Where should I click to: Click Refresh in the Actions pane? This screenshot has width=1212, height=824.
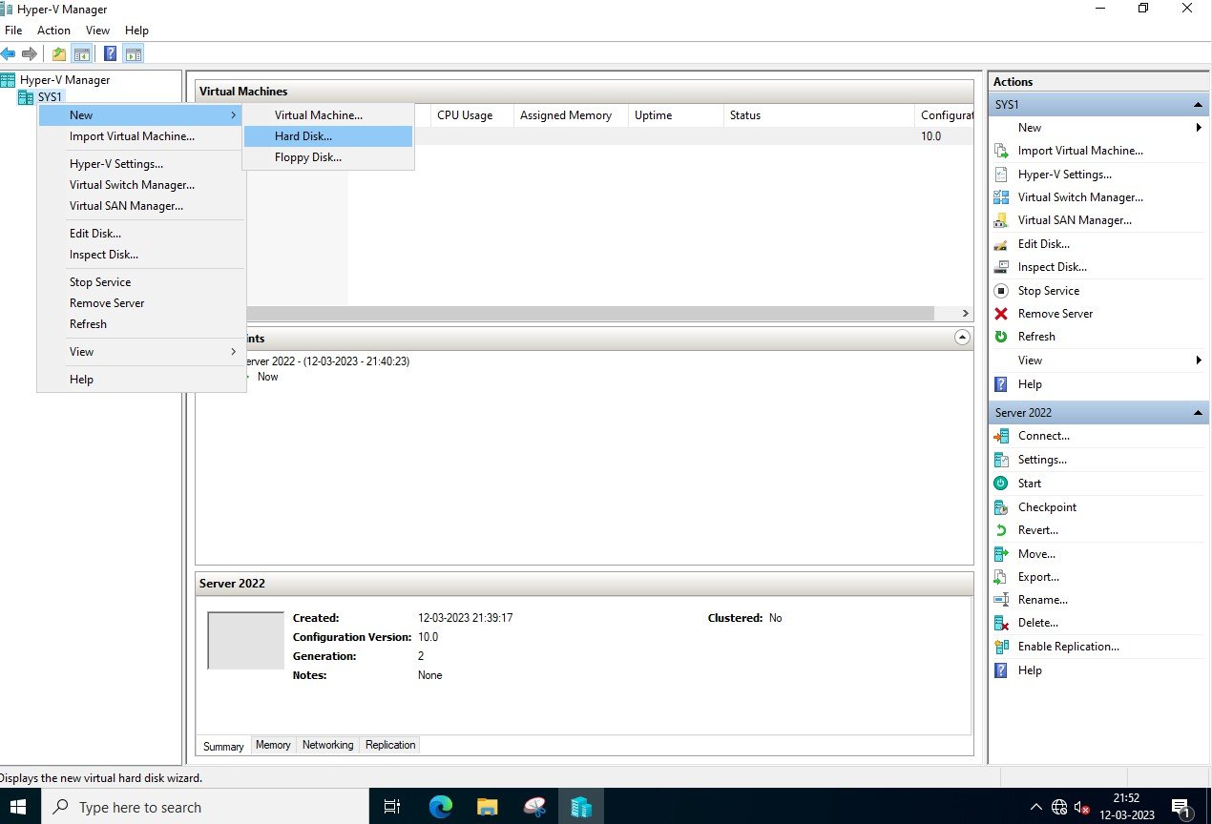[x=1036, y=337]
